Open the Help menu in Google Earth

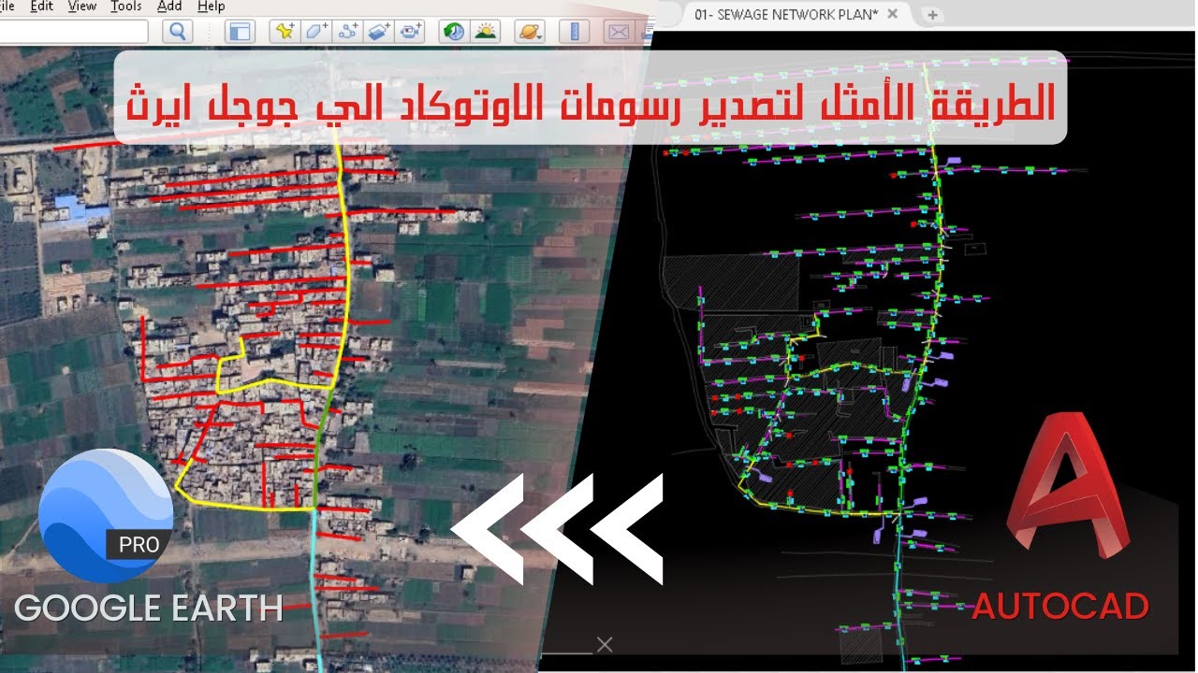212,7
